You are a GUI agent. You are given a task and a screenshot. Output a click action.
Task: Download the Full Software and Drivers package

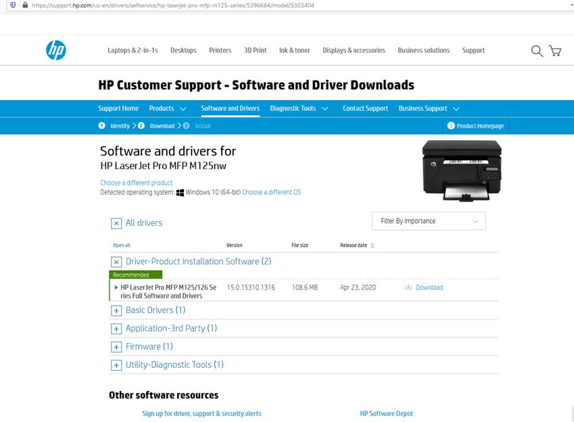429,287
